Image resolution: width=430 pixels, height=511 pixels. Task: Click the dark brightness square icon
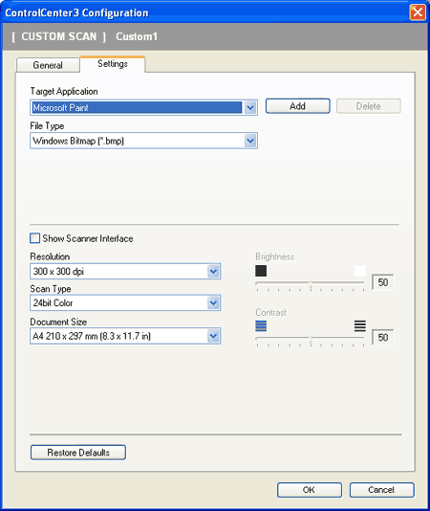261,271
